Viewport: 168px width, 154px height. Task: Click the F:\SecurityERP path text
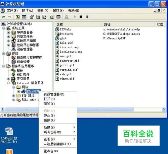[114, 38]
